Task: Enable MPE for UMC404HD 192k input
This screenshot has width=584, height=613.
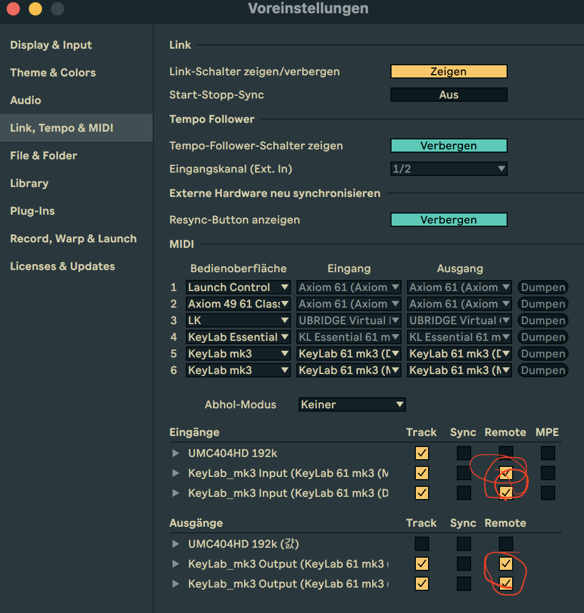Action: [x=547, y=453]
